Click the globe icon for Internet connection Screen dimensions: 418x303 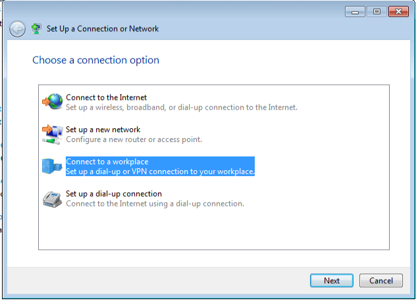(52, 102)
